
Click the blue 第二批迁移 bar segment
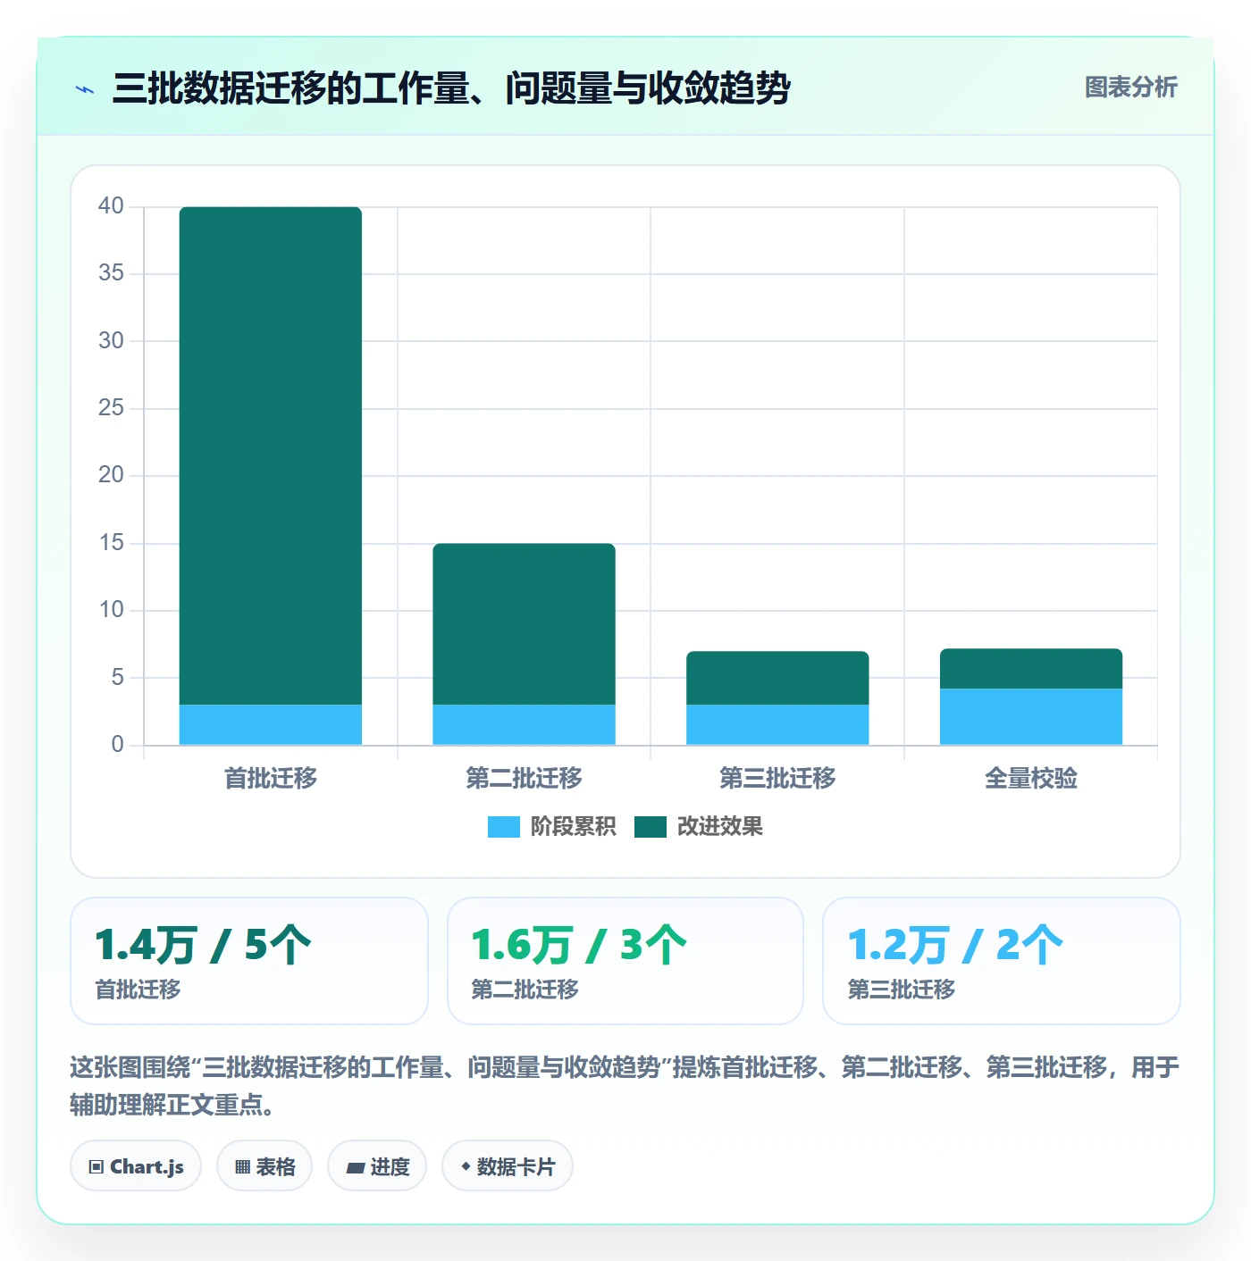click(x=525, y=724)
